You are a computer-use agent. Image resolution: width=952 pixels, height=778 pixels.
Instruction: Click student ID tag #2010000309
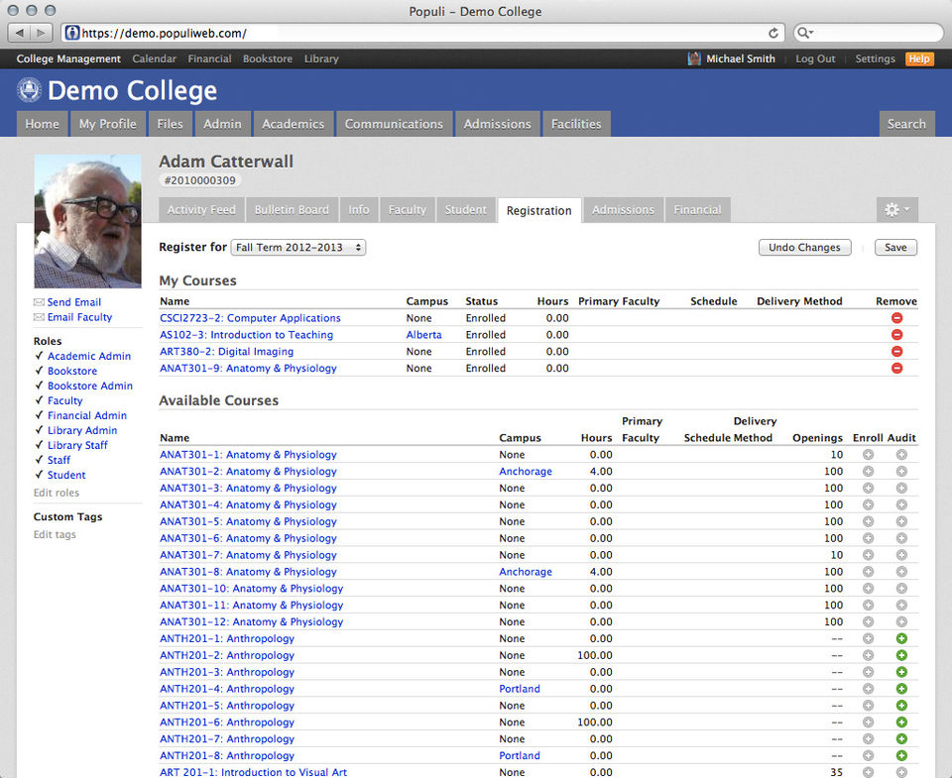pos(199,180)
